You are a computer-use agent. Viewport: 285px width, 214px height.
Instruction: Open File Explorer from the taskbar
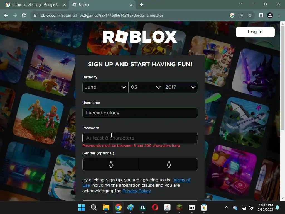coord(106,207)
